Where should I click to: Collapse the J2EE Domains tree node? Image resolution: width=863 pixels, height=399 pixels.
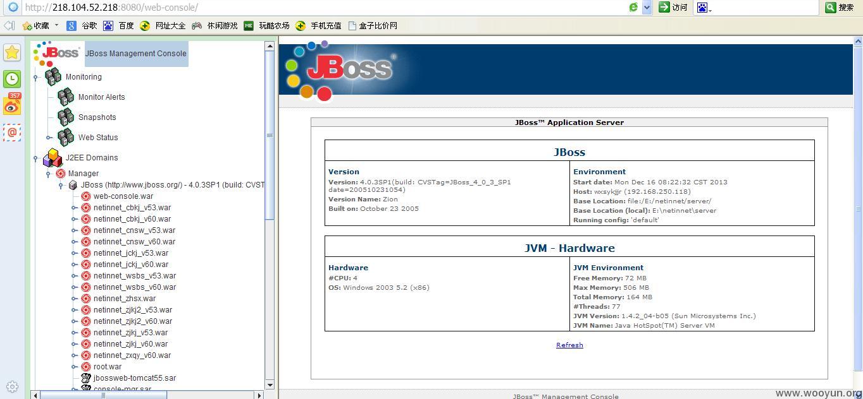pos(36,158)
